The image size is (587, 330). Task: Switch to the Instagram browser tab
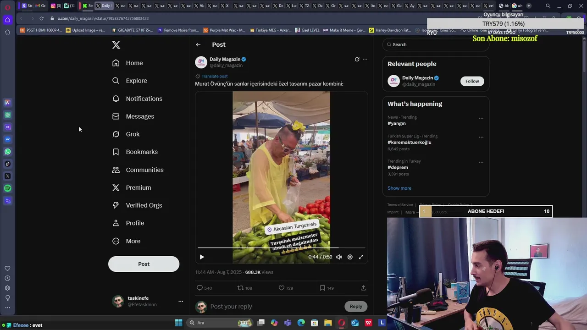point(55,6)
